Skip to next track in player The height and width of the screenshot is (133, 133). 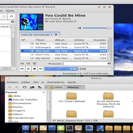(41, 69)
